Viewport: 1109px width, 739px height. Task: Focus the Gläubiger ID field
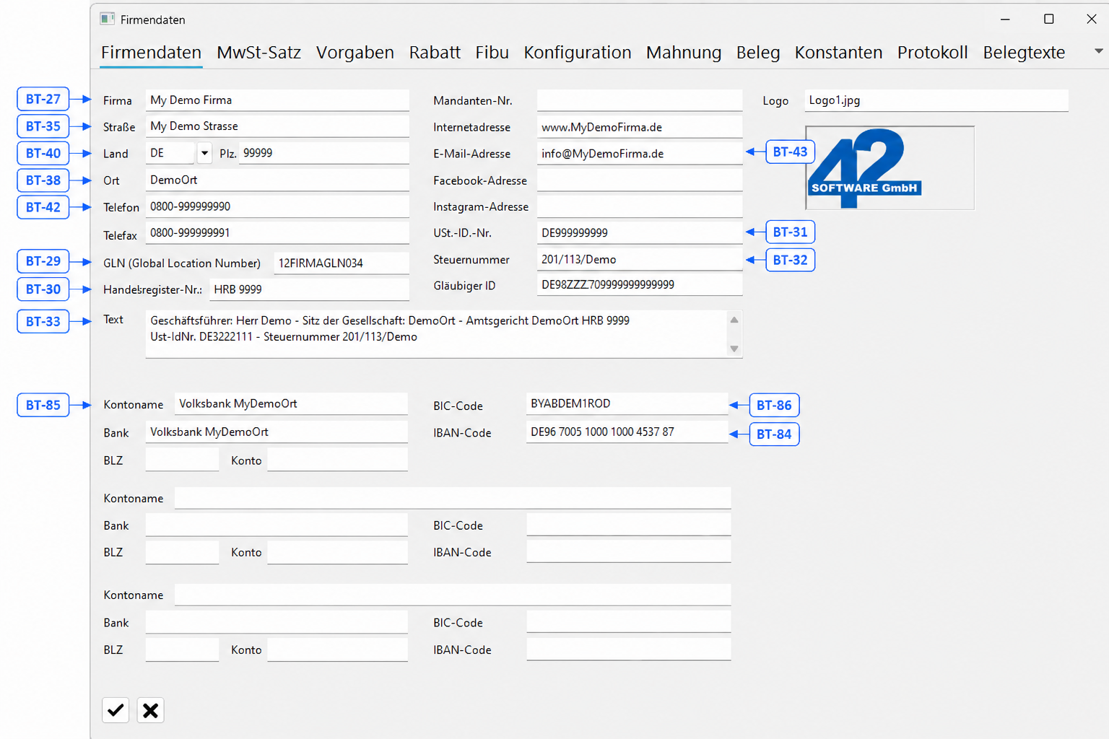coord(640,284)
